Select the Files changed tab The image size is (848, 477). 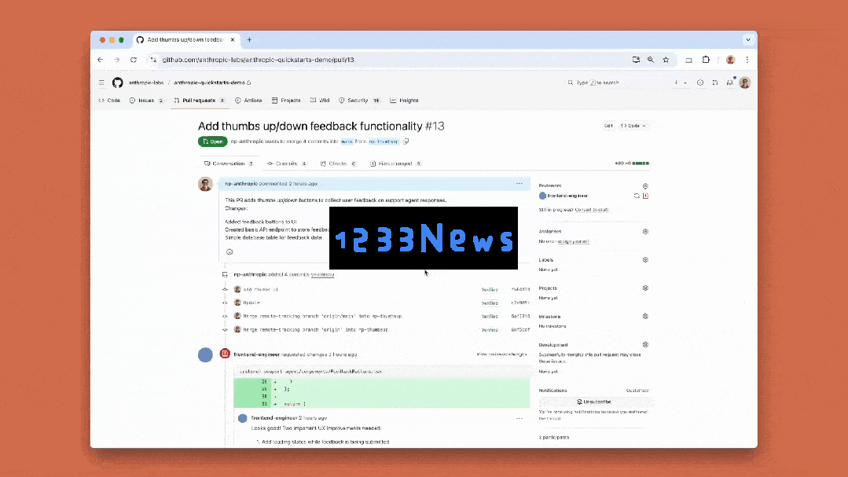point(395,163)
